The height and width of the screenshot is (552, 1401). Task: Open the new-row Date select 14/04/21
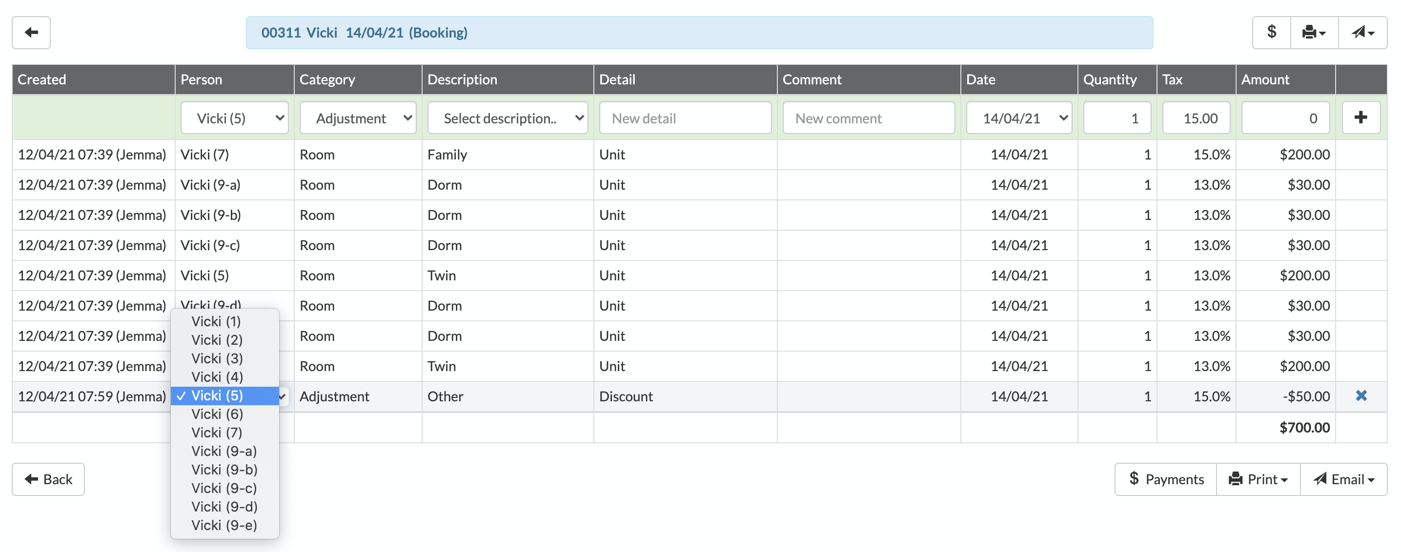(x=1018, y=118)
